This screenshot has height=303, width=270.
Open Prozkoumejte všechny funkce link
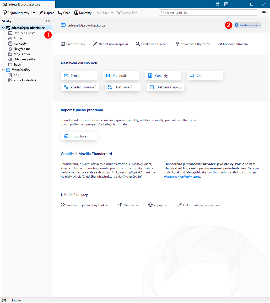click(84, 205)
